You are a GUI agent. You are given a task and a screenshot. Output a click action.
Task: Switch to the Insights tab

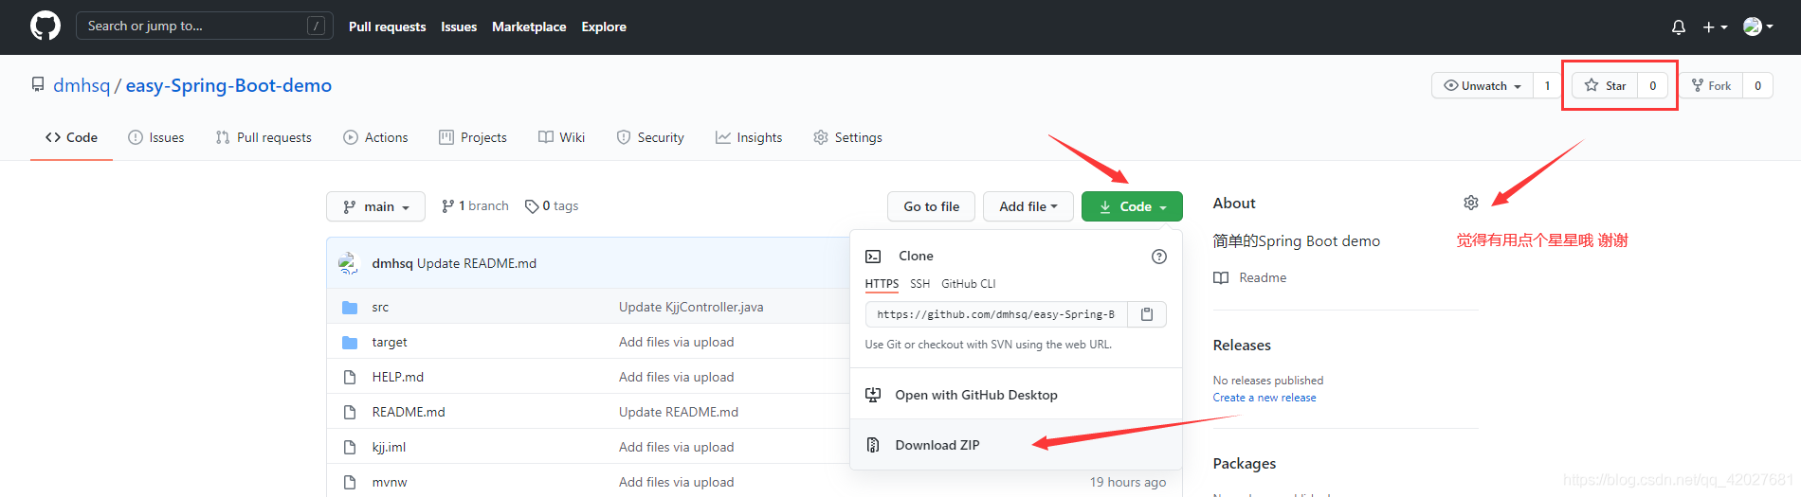click(x=749, y=137)
